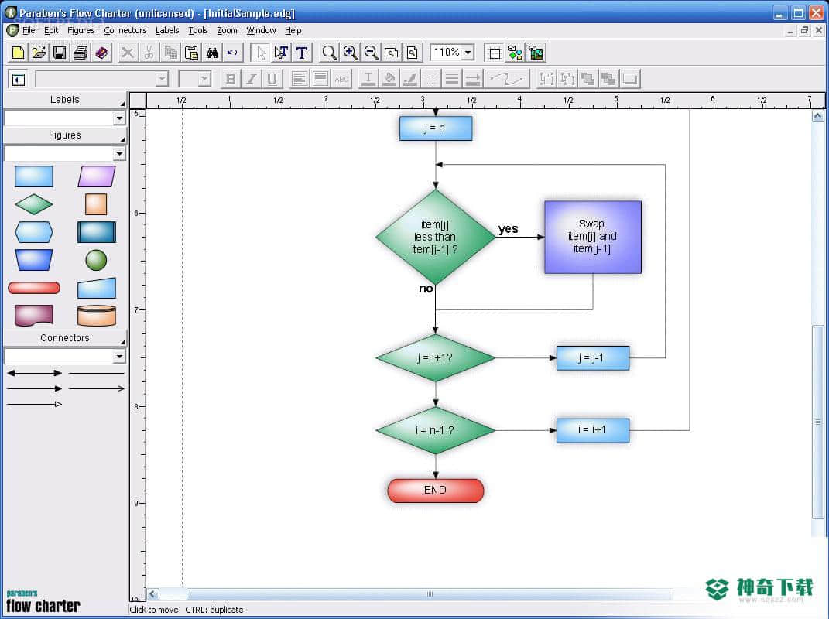Open the fill color bucket tool
829x619 pixels.
pos(389,79)
